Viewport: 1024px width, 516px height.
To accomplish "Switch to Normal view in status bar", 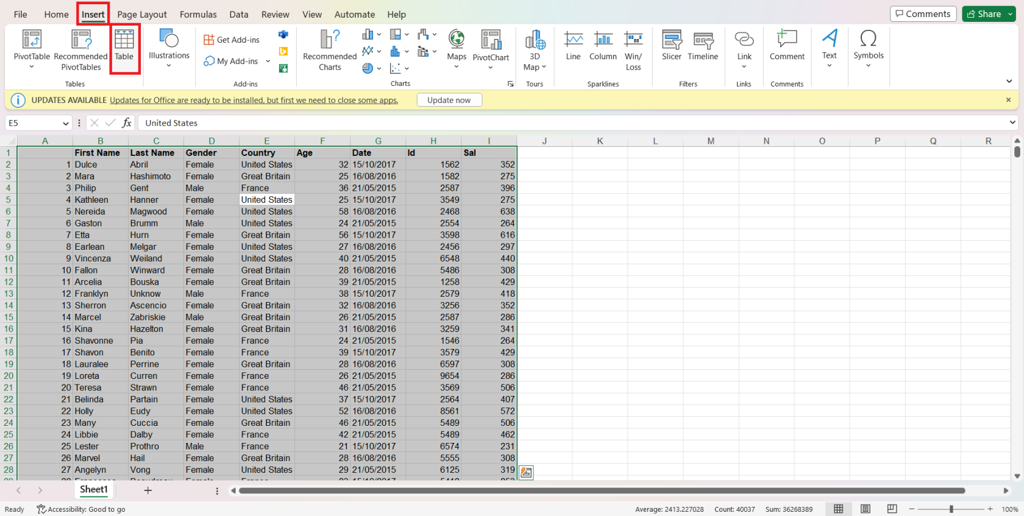I will point(839,509).
